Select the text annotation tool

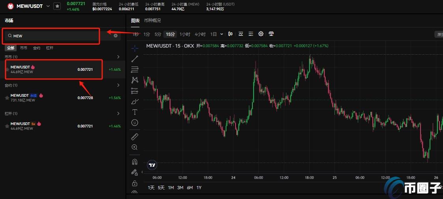pos(135,112)
